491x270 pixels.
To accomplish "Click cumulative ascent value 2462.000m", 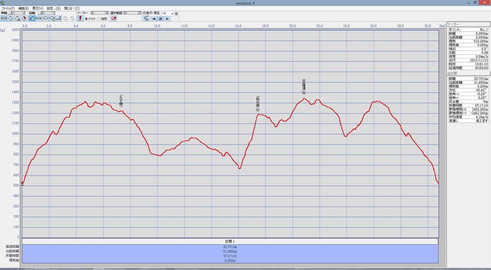I will click(x=480, y=109).
